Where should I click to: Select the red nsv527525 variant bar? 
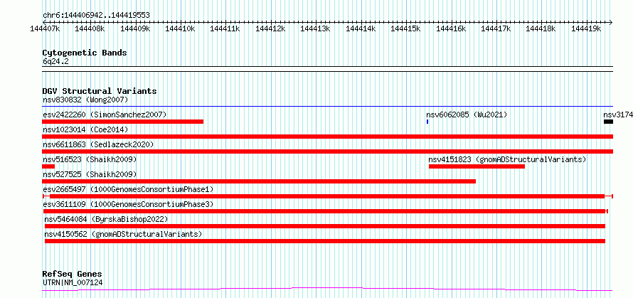tap(259, 181)
